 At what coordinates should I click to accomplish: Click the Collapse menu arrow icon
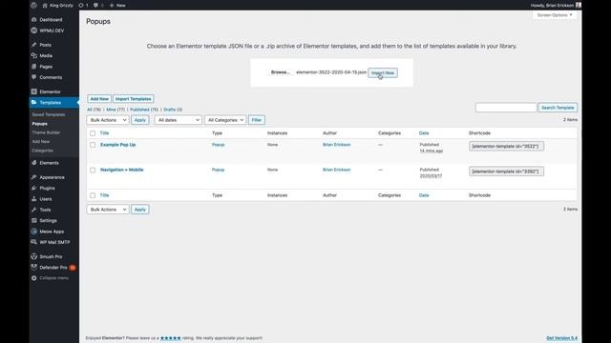coord(34,278)
